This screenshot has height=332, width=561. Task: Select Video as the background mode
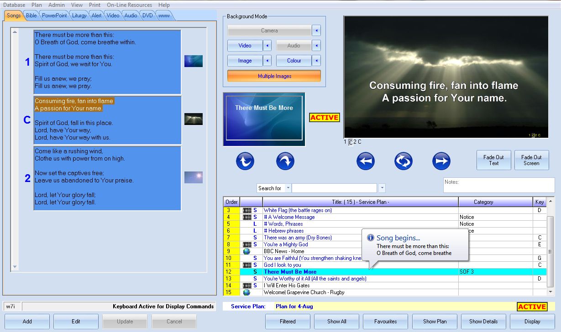click(x=246, y=45)
